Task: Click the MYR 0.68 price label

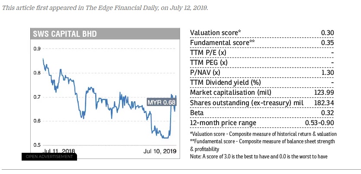Action: [x=161, y=102]
